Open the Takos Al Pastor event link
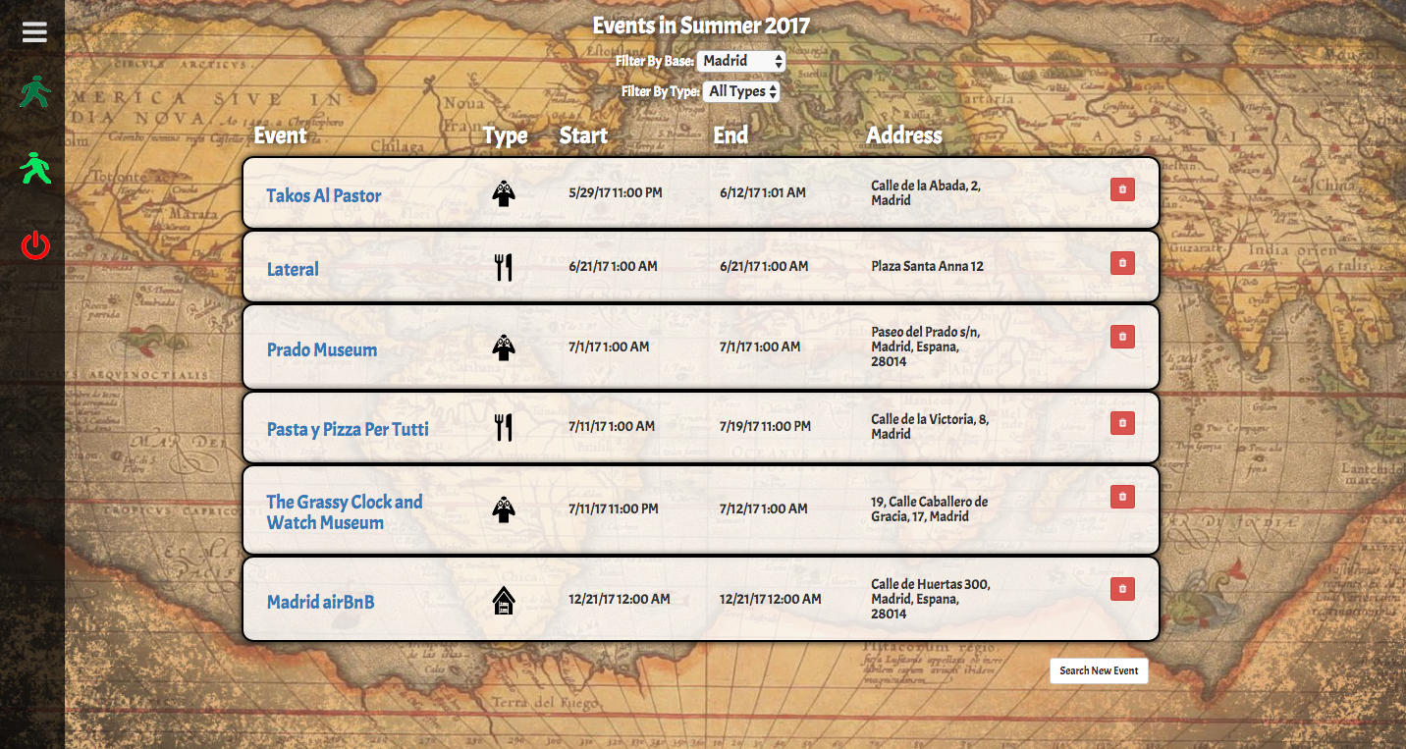 tap(324, 195)
